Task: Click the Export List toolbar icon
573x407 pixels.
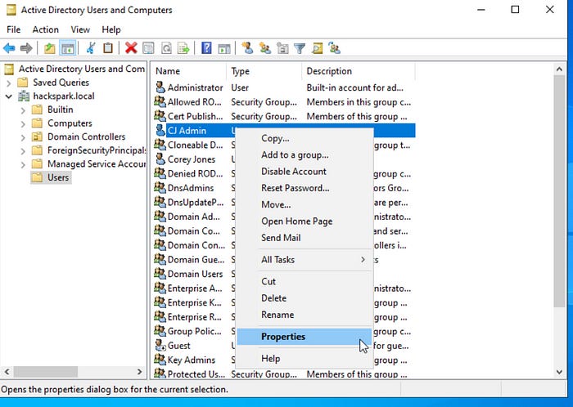Action: 183,48
